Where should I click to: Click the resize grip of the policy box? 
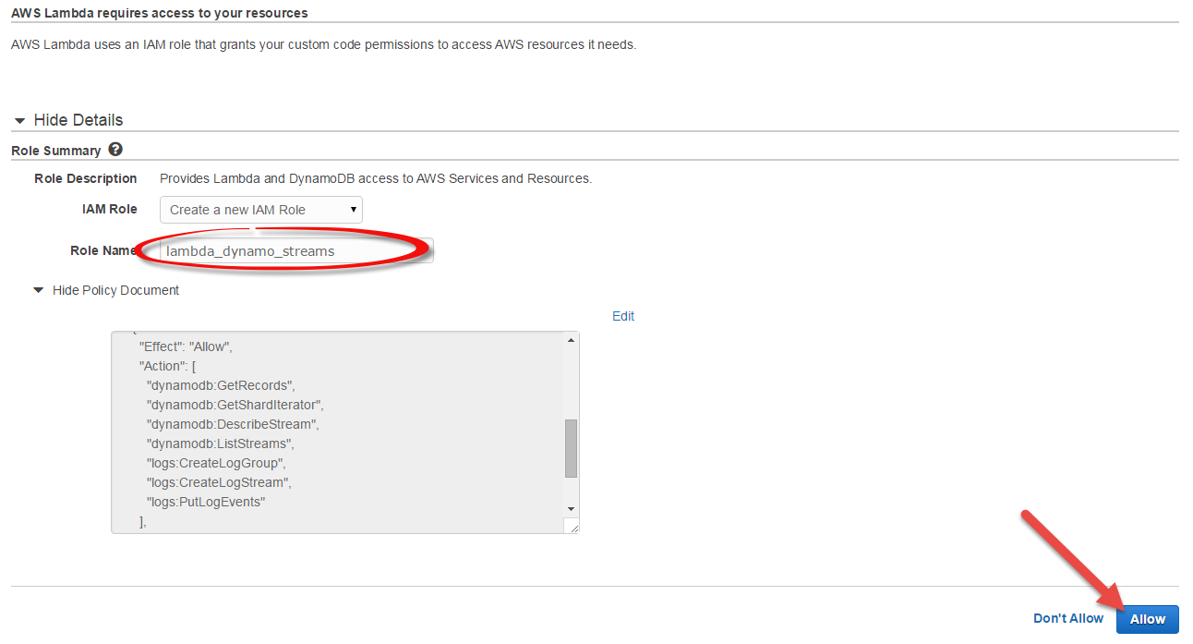tap(573, 527)
